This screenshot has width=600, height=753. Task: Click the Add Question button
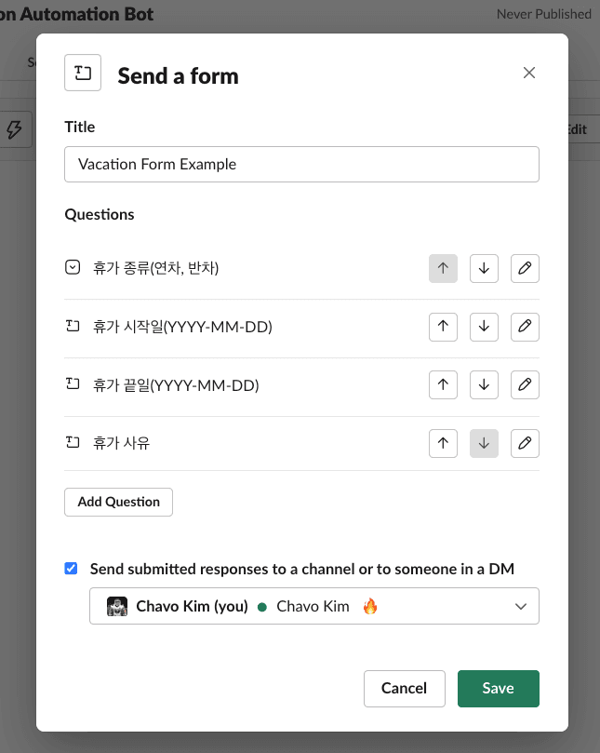pos(118,502)
